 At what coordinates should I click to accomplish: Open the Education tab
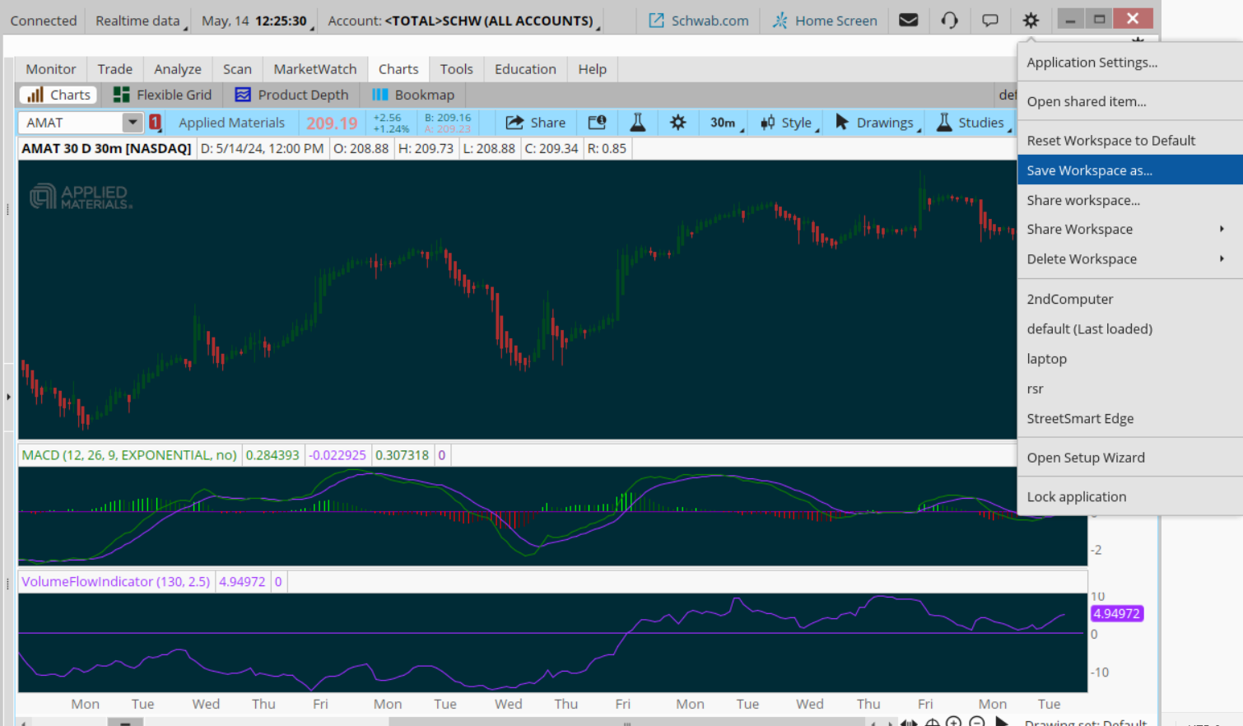(x=525, y=69)
